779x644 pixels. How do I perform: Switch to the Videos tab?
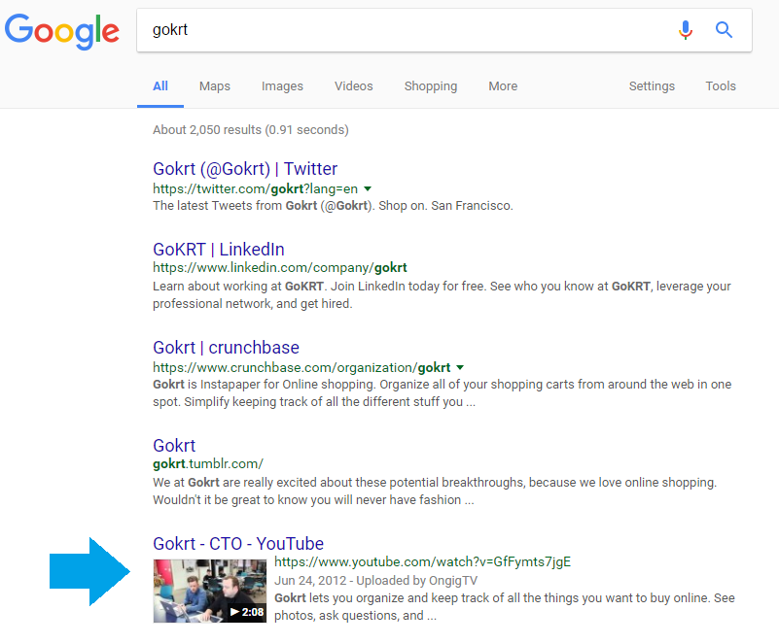click(x=354, y=86)
